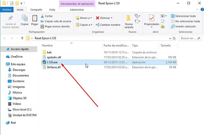This screenshot has height=135, width=204.
Task: Expand the Propiedades dropdown arrow
Action: click(x=152, y=27)
